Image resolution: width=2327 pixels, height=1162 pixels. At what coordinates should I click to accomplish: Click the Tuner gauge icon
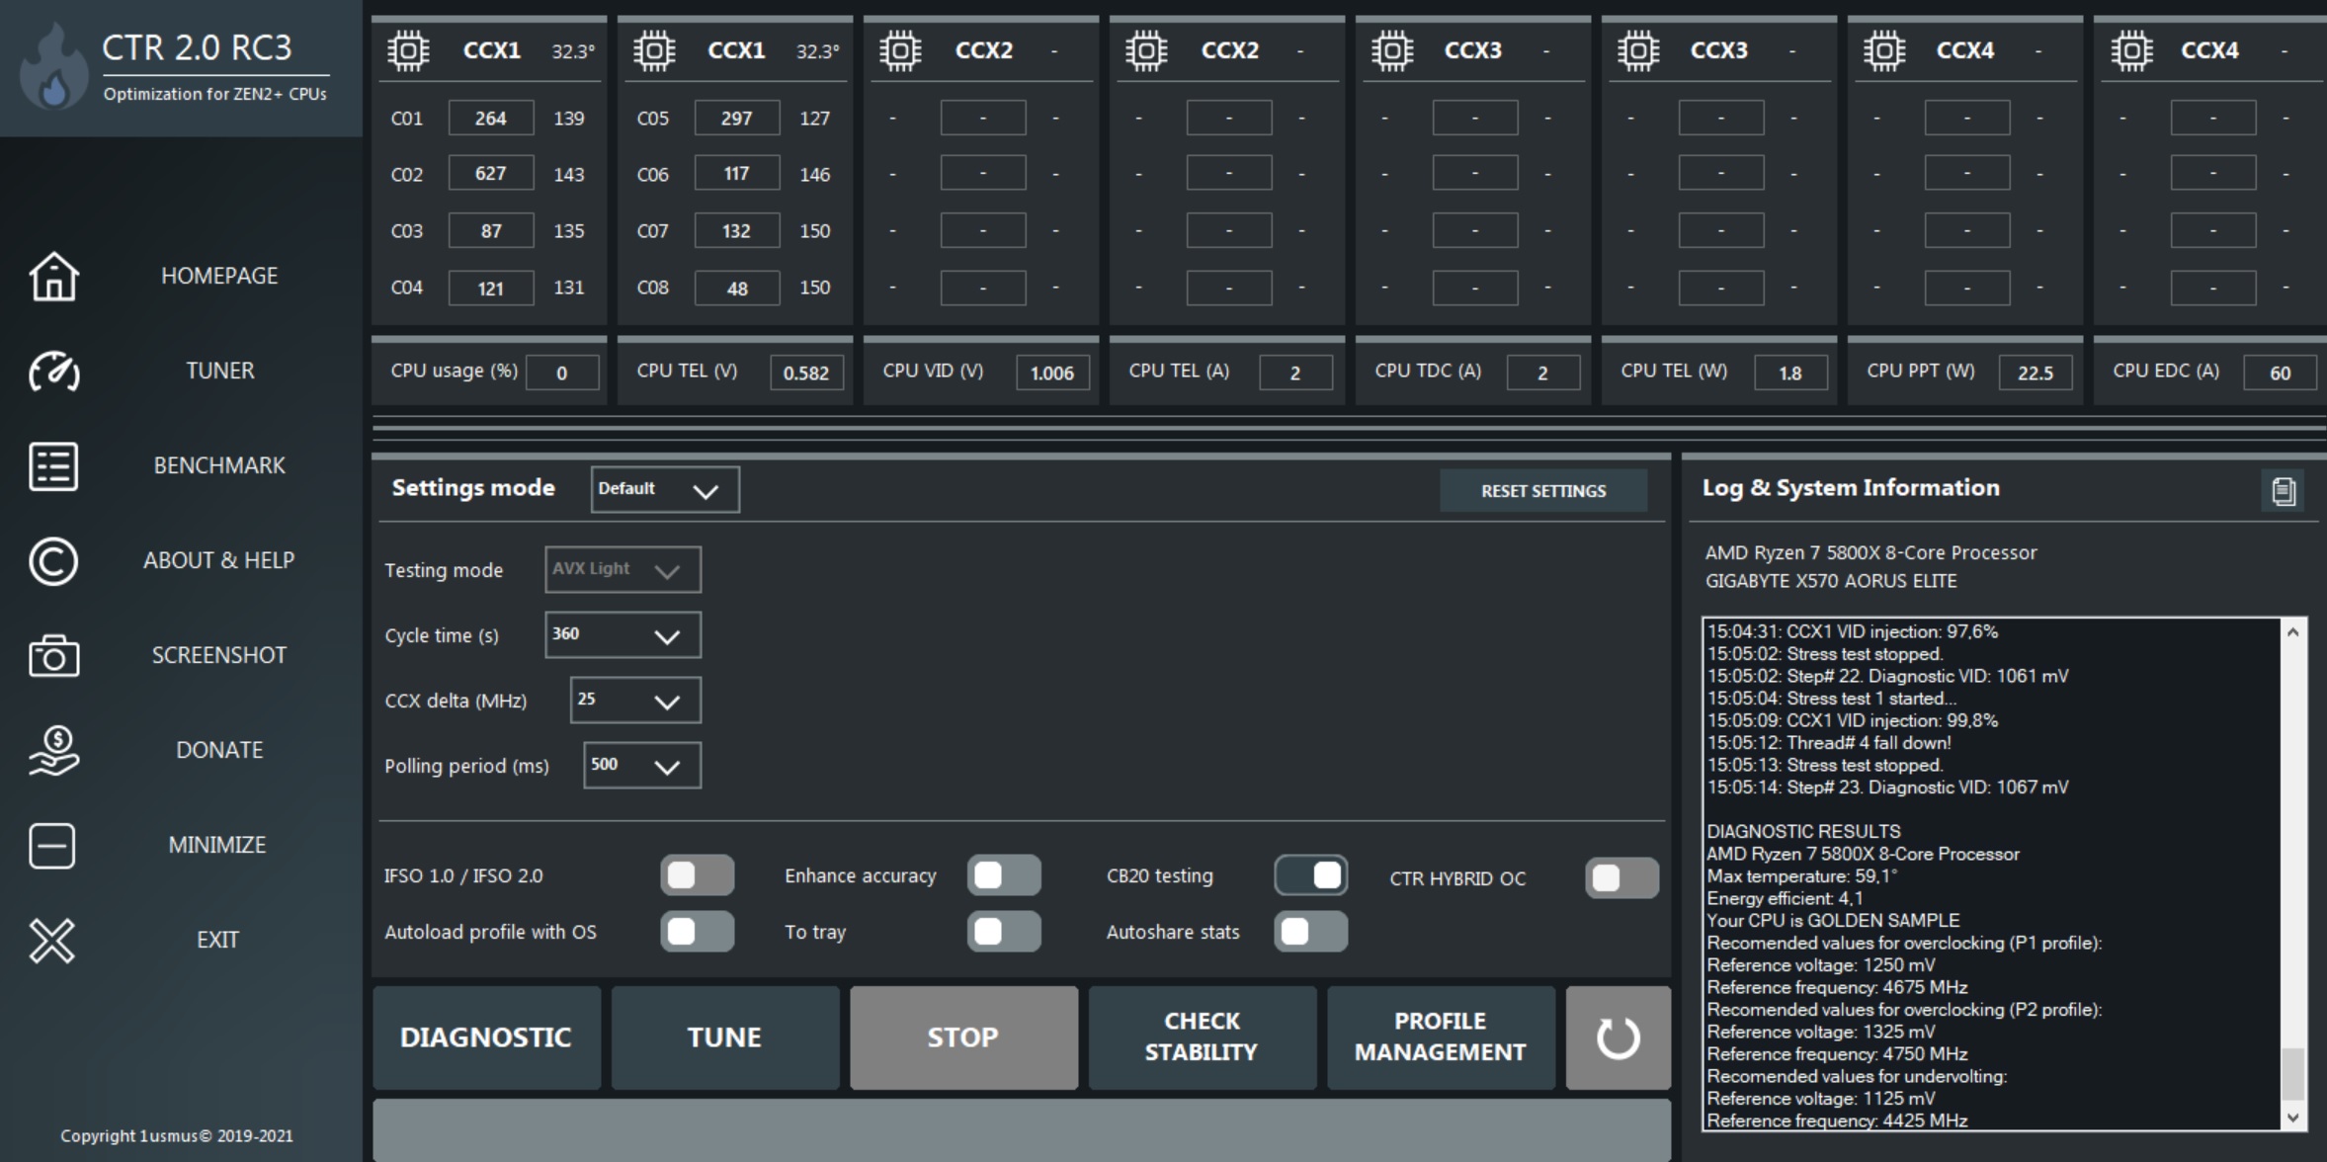coord(53,371)
